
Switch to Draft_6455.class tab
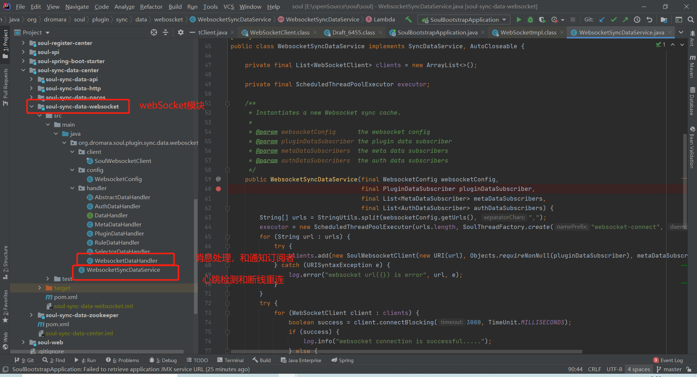pyautogui.click(x=354, y=32)
